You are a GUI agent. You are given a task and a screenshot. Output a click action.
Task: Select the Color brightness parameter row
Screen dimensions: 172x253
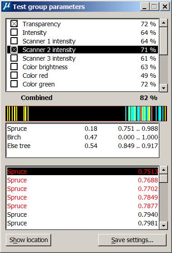click(82, 67)
